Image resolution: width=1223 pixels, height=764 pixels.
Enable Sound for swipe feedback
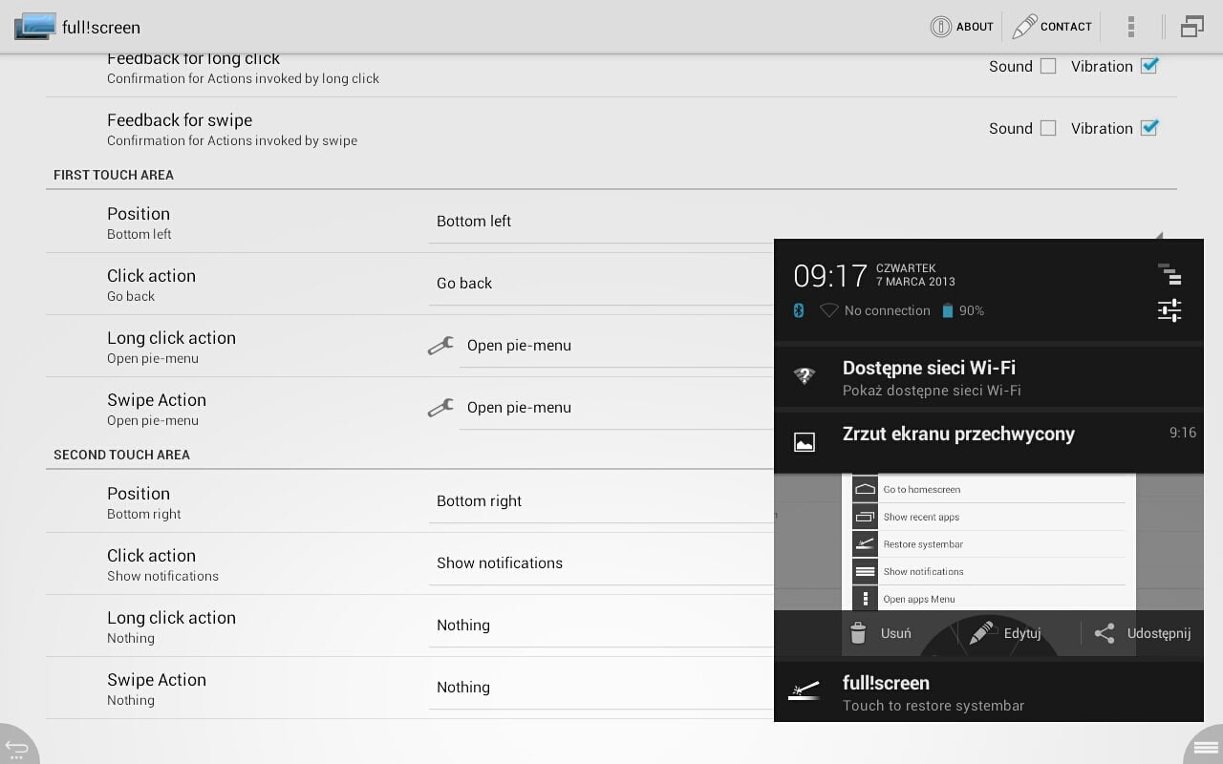point(1048,128)
